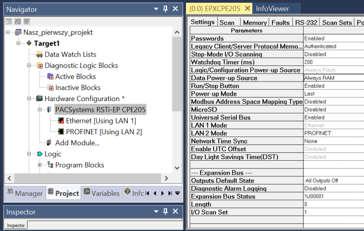This screenshot has height=231, width=364.
Task: Click the Watchdog Timer value field
Action: [x=333, y=62]
